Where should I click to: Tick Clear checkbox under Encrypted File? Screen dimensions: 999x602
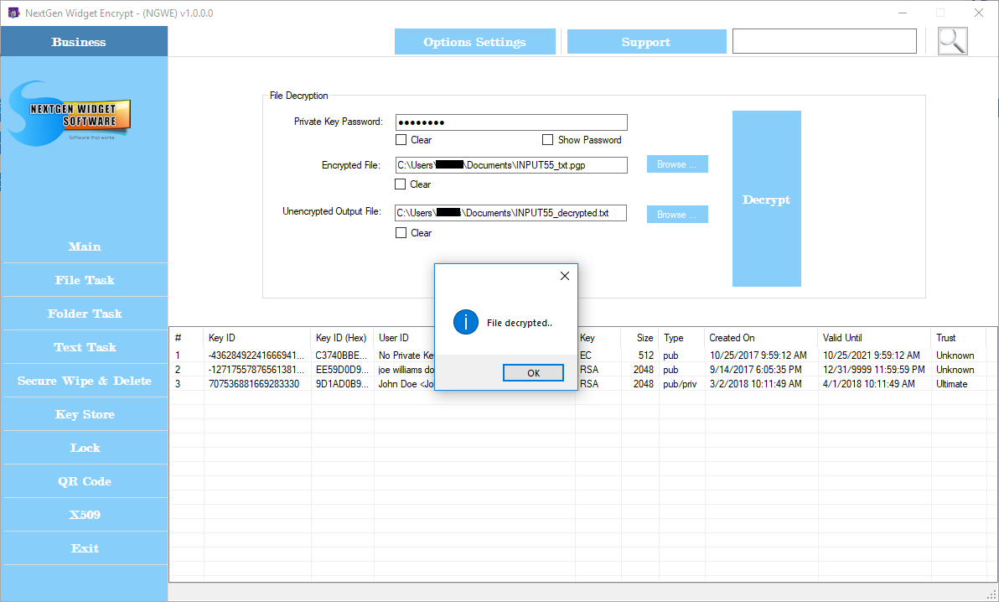click(400, 184)
